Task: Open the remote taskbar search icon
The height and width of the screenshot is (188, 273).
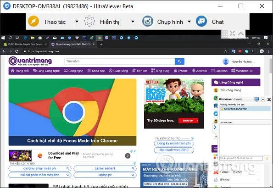Action: click(11, 38)
